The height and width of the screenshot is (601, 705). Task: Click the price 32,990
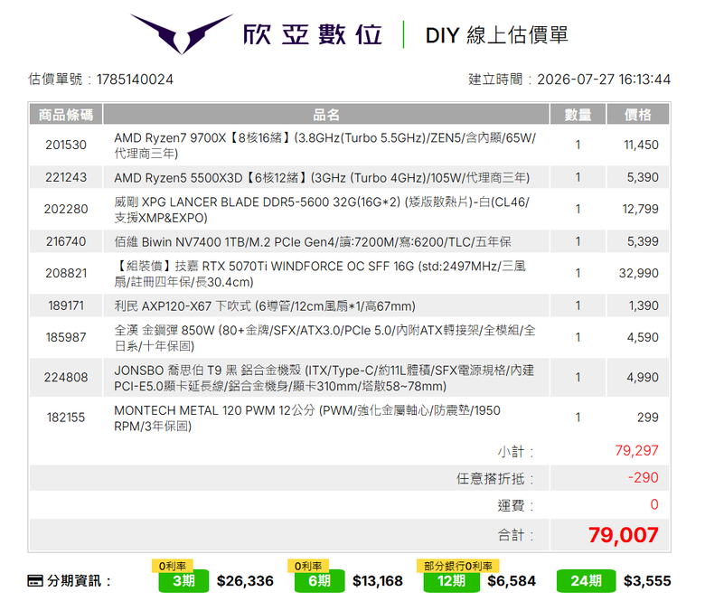tap(639, 273)
